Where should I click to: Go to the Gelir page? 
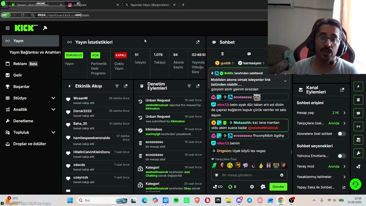30,75
